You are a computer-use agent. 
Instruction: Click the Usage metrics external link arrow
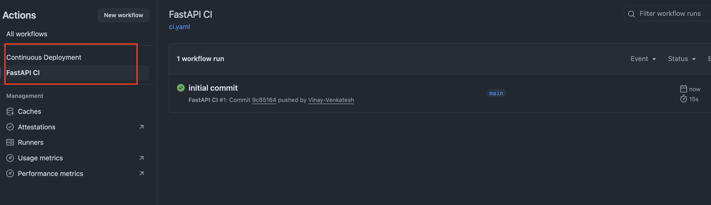[x=142, y=158]
